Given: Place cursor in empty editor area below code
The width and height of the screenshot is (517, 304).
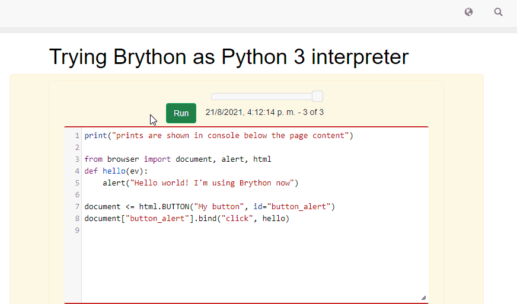Looking at the screenshot, I should pyautogui.click(x=254, y=270).
